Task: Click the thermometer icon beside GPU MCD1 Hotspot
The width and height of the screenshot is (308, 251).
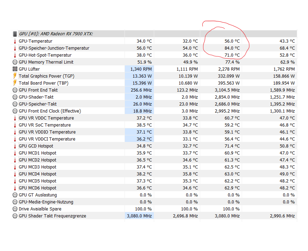Action: point(15,153)
